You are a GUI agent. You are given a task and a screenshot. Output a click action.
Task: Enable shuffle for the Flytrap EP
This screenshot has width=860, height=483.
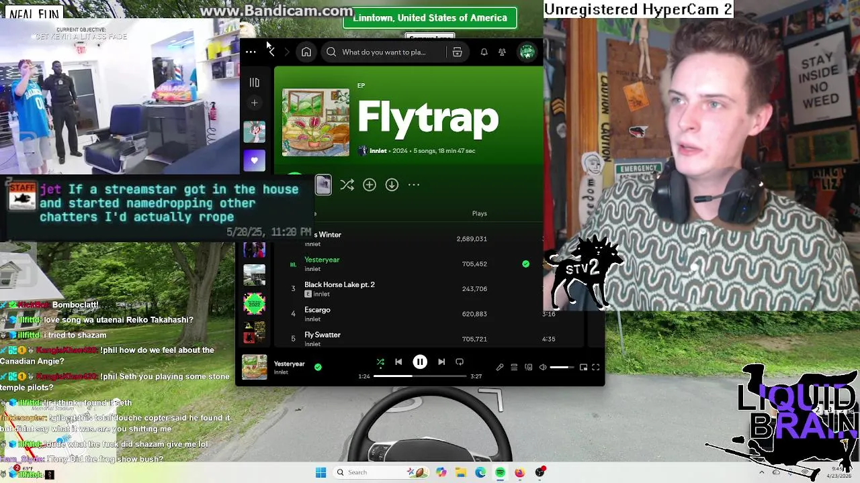pos(347,184)
